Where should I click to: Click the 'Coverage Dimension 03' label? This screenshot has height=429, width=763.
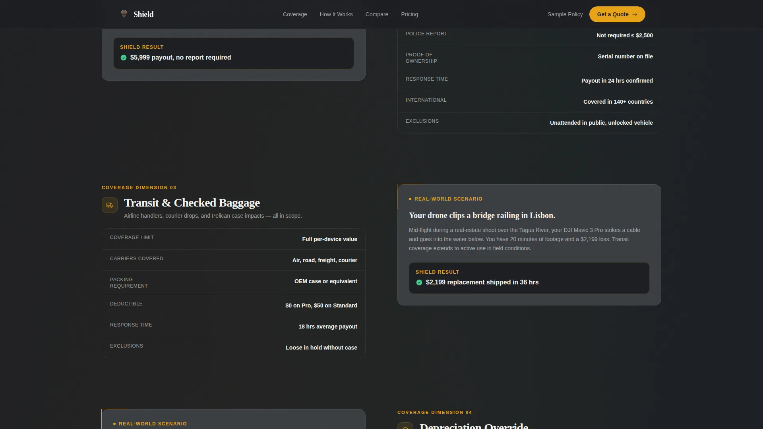point(139,187)
